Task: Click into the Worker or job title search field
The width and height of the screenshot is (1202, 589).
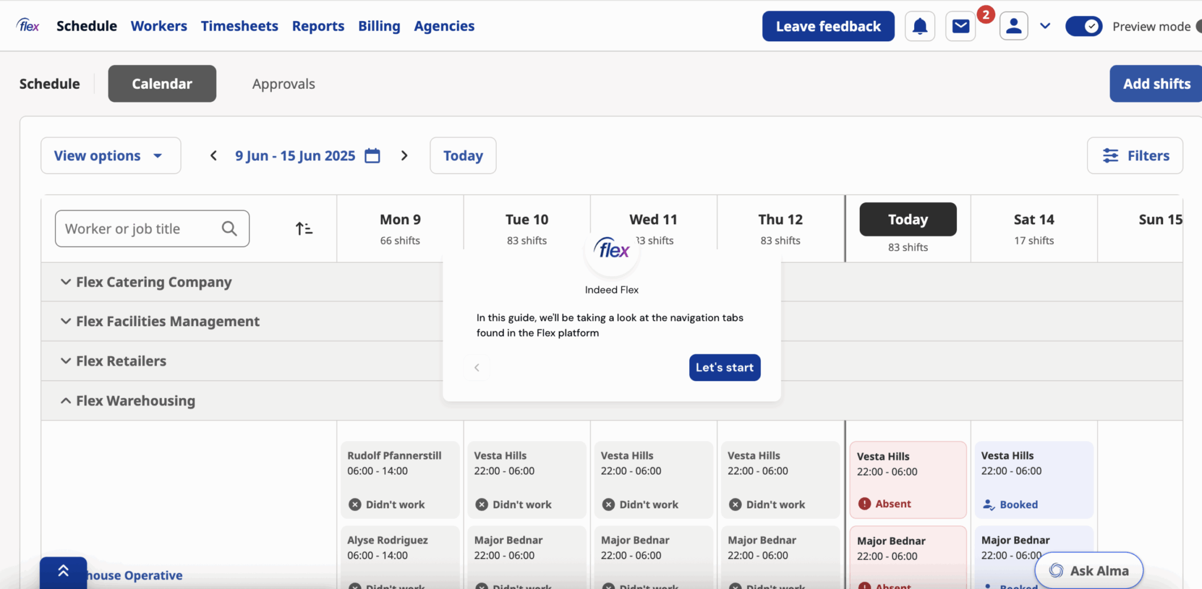Action: tap(152, 228)
